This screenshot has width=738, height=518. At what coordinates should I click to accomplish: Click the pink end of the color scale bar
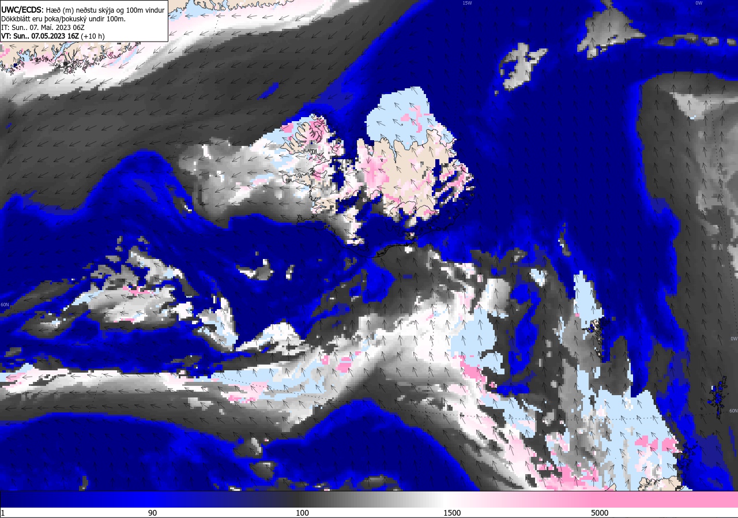point(663,500)
